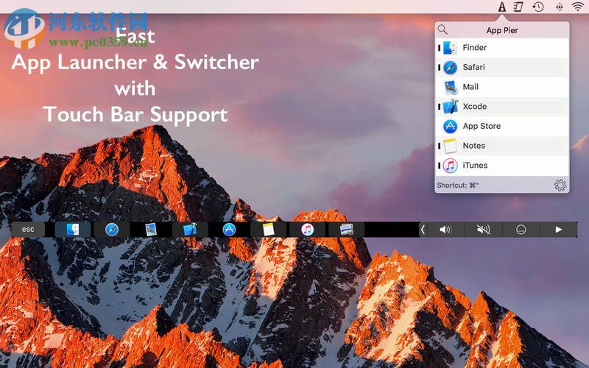Tap Safari compass on the Touch Bar

pos(112,230)
